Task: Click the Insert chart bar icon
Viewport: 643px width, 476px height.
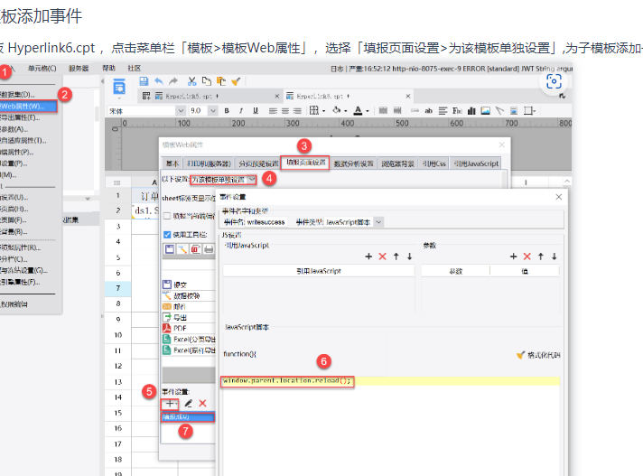Action: tap(471, 111)
